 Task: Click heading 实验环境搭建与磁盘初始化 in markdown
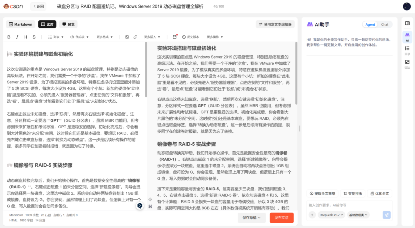click(43, 54)
